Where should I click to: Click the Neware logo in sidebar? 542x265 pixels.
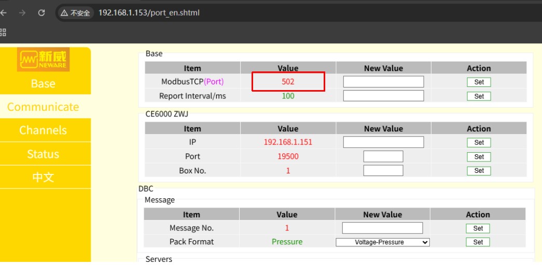[44, 60]
